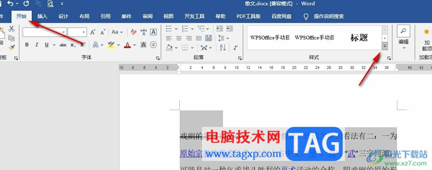Align text left
The height and width of the screenshot is (170, 432).
pyautogui.click(x=169, y=38)
